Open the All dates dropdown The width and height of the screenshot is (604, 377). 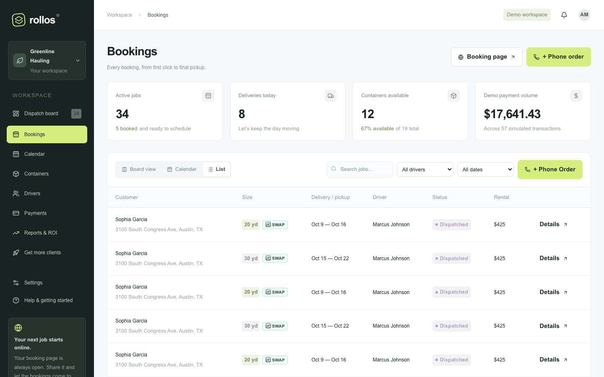click(485, 169)
